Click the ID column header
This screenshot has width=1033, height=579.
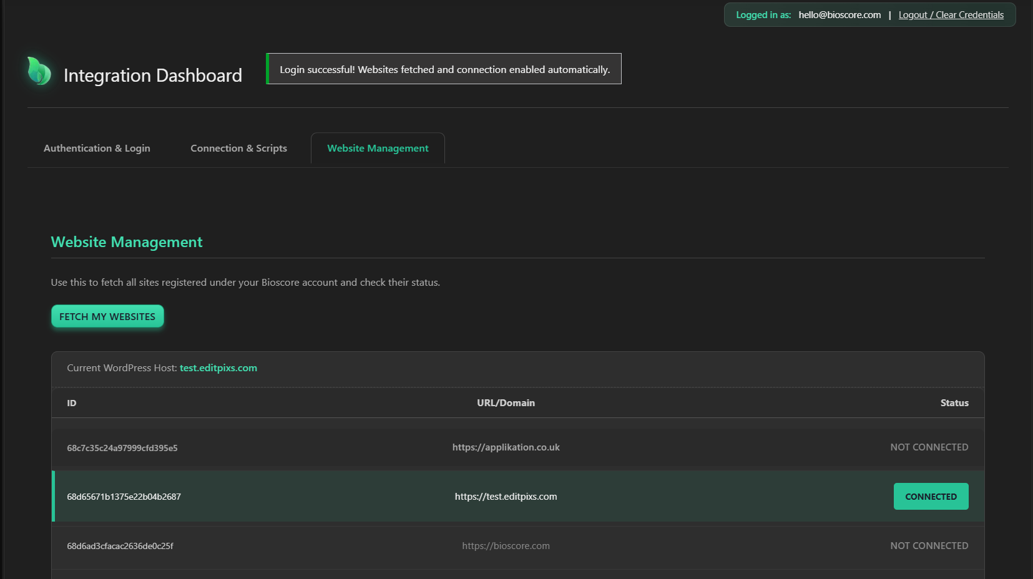pyautogui.click(x=72, y=403)
